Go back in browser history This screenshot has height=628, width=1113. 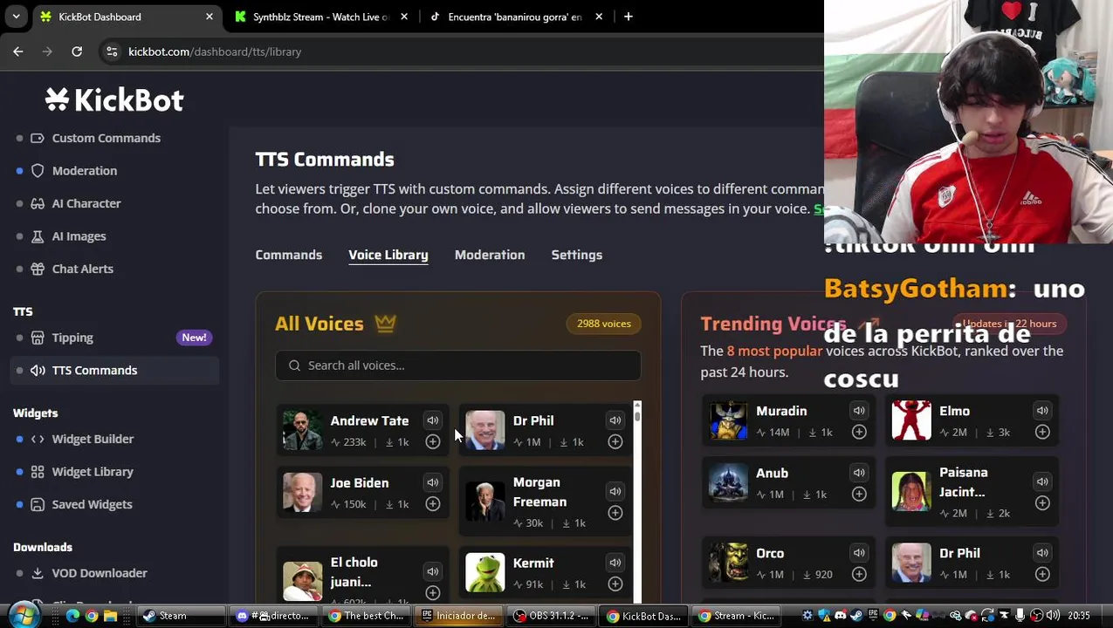click(18, 51)
